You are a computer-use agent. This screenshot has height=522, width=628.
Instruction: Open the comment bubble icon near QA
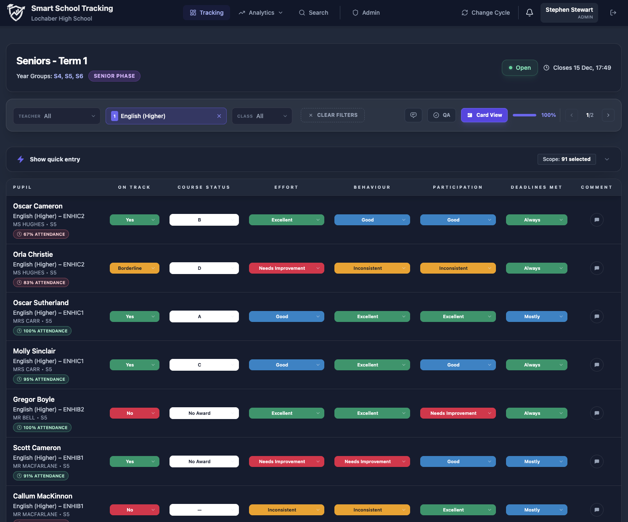pos(413,115)
